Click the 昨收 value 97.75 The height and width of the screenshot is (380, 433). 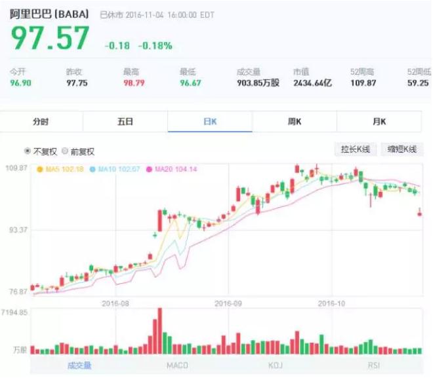tap(77, 83)
